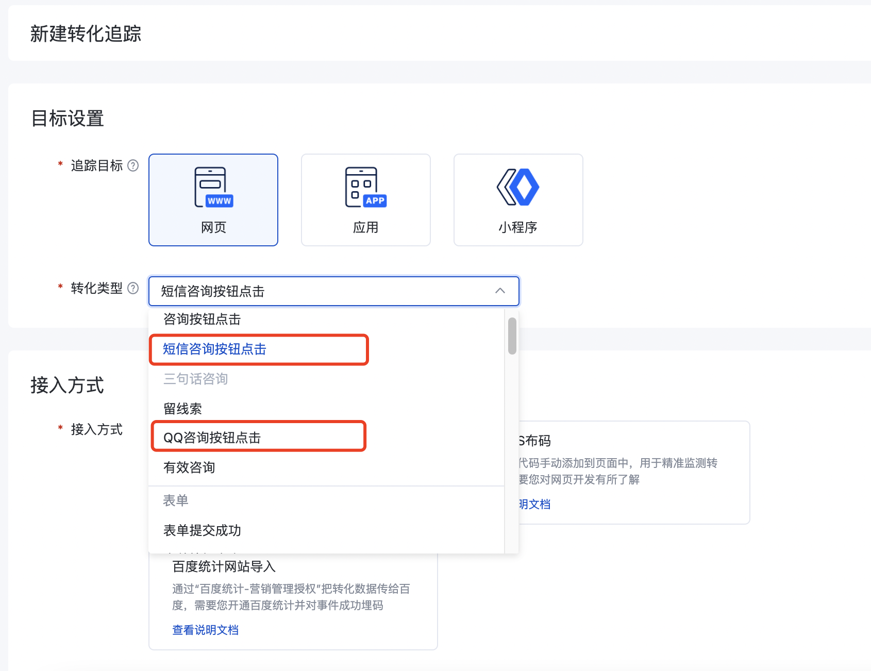Click the 转化类型 combo box field
This screenshot has height=671, width=871.
point(320,291)
